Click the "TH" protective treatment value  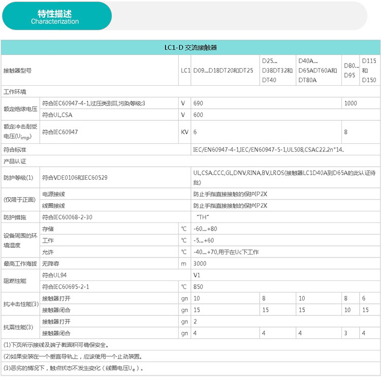[203, 217]
